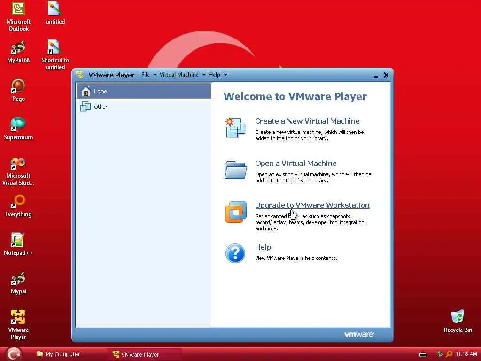Click the Create a New Virtual Machine icon

pos(235,127)
